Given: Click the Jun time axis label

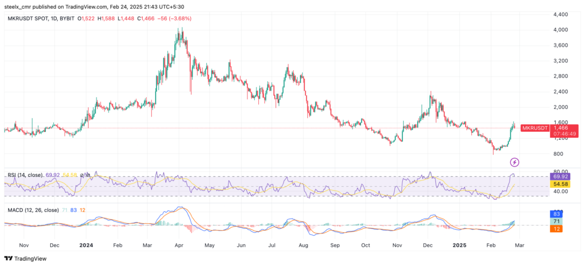Looking at the screenshot, I should pos(242,245).
